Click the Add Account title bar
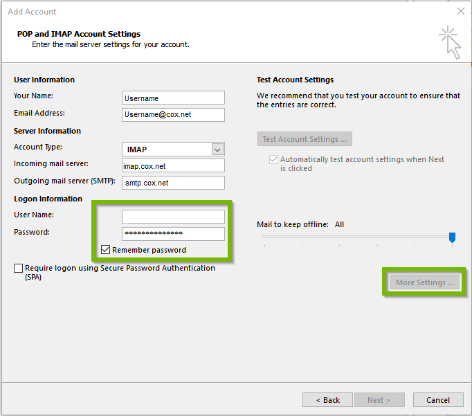The width and height of the screenshot is (472, 416). (x=208, y=11)
